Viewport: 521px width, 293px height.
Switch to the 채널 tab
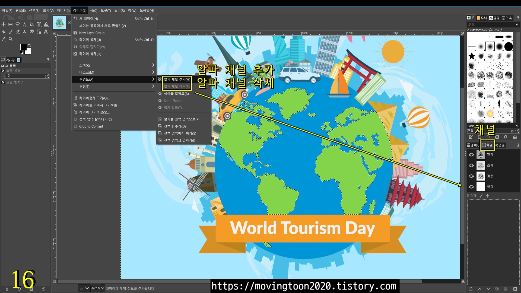487,145
